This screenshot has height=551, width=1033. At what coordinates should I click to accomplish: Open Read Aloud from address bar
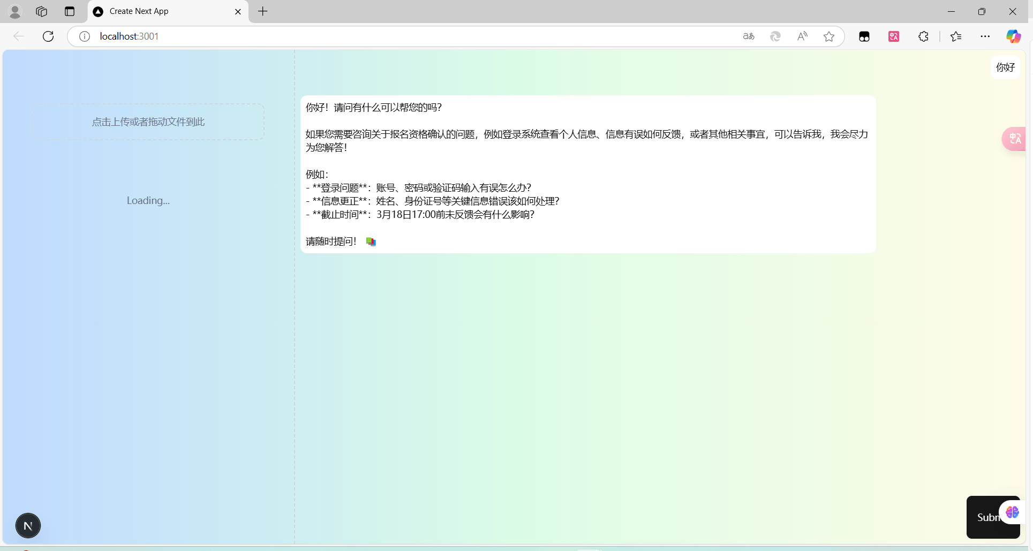(802, 36)
